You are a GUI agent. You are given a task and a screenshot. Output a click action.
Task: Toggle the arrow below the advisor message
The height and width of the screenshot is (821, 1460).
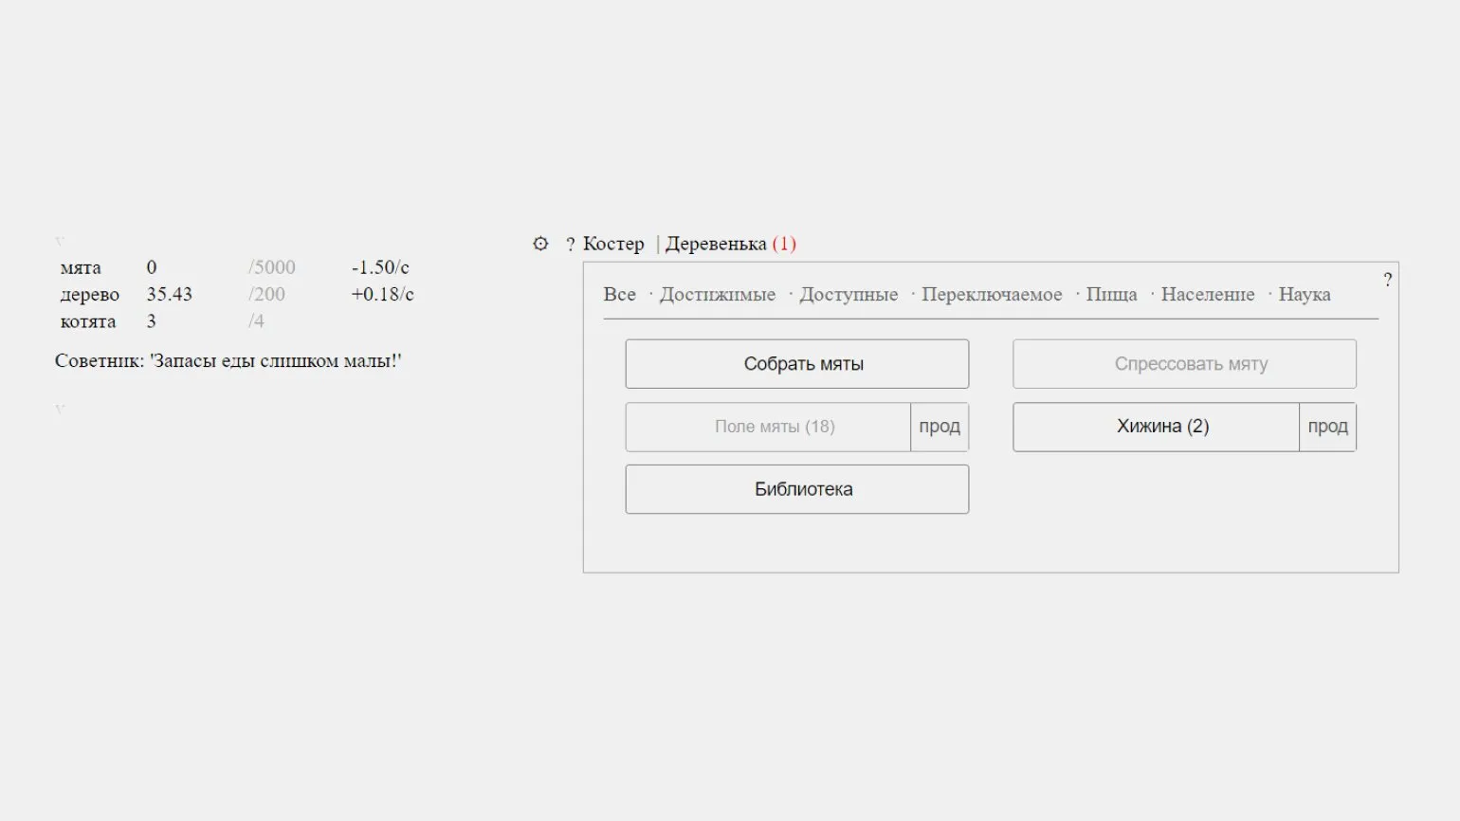pos(60,410)
